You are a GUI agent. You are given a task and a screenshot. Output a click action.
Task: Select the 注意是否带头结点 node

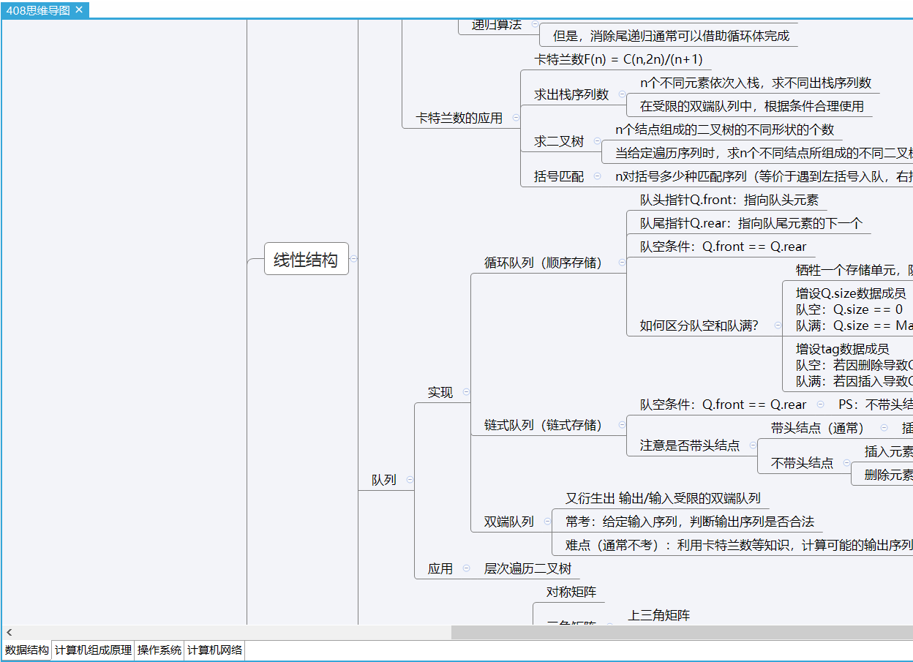point(689,445)
